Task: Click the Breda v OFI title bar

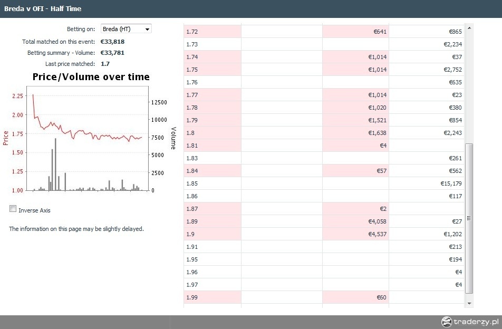Action: coord(251,8)
